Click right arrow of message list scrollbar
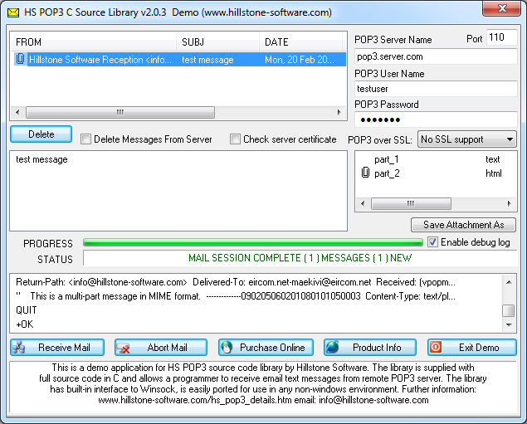527x424 pixels. click(x=339, y=112)
